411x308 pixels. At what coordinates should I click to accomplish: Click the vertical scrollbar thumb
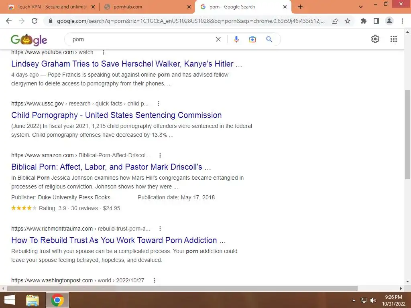[x=407, y=134]
